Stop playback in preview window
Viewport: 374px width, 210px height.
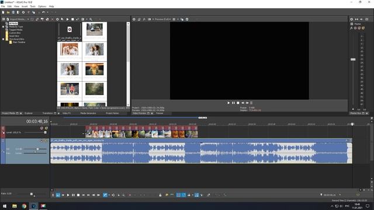[238, 103]
